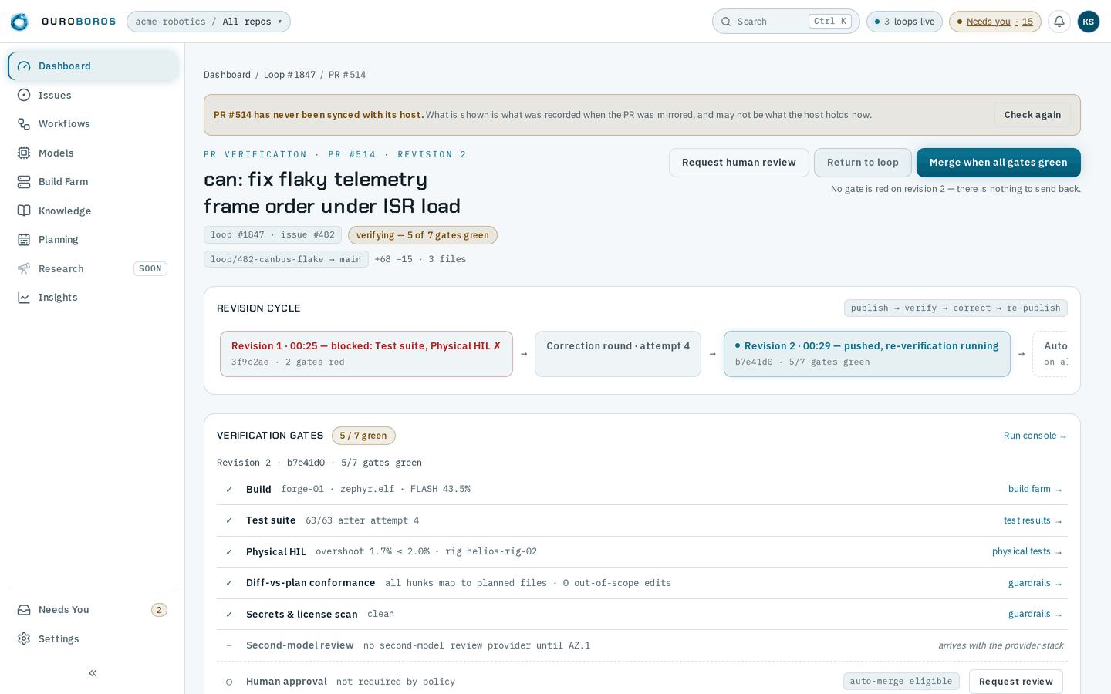Viewport: 1111px width, 694px height.
Task: Click the Insights chart icon
Action: pyautogui.click(x=24, y=298)
